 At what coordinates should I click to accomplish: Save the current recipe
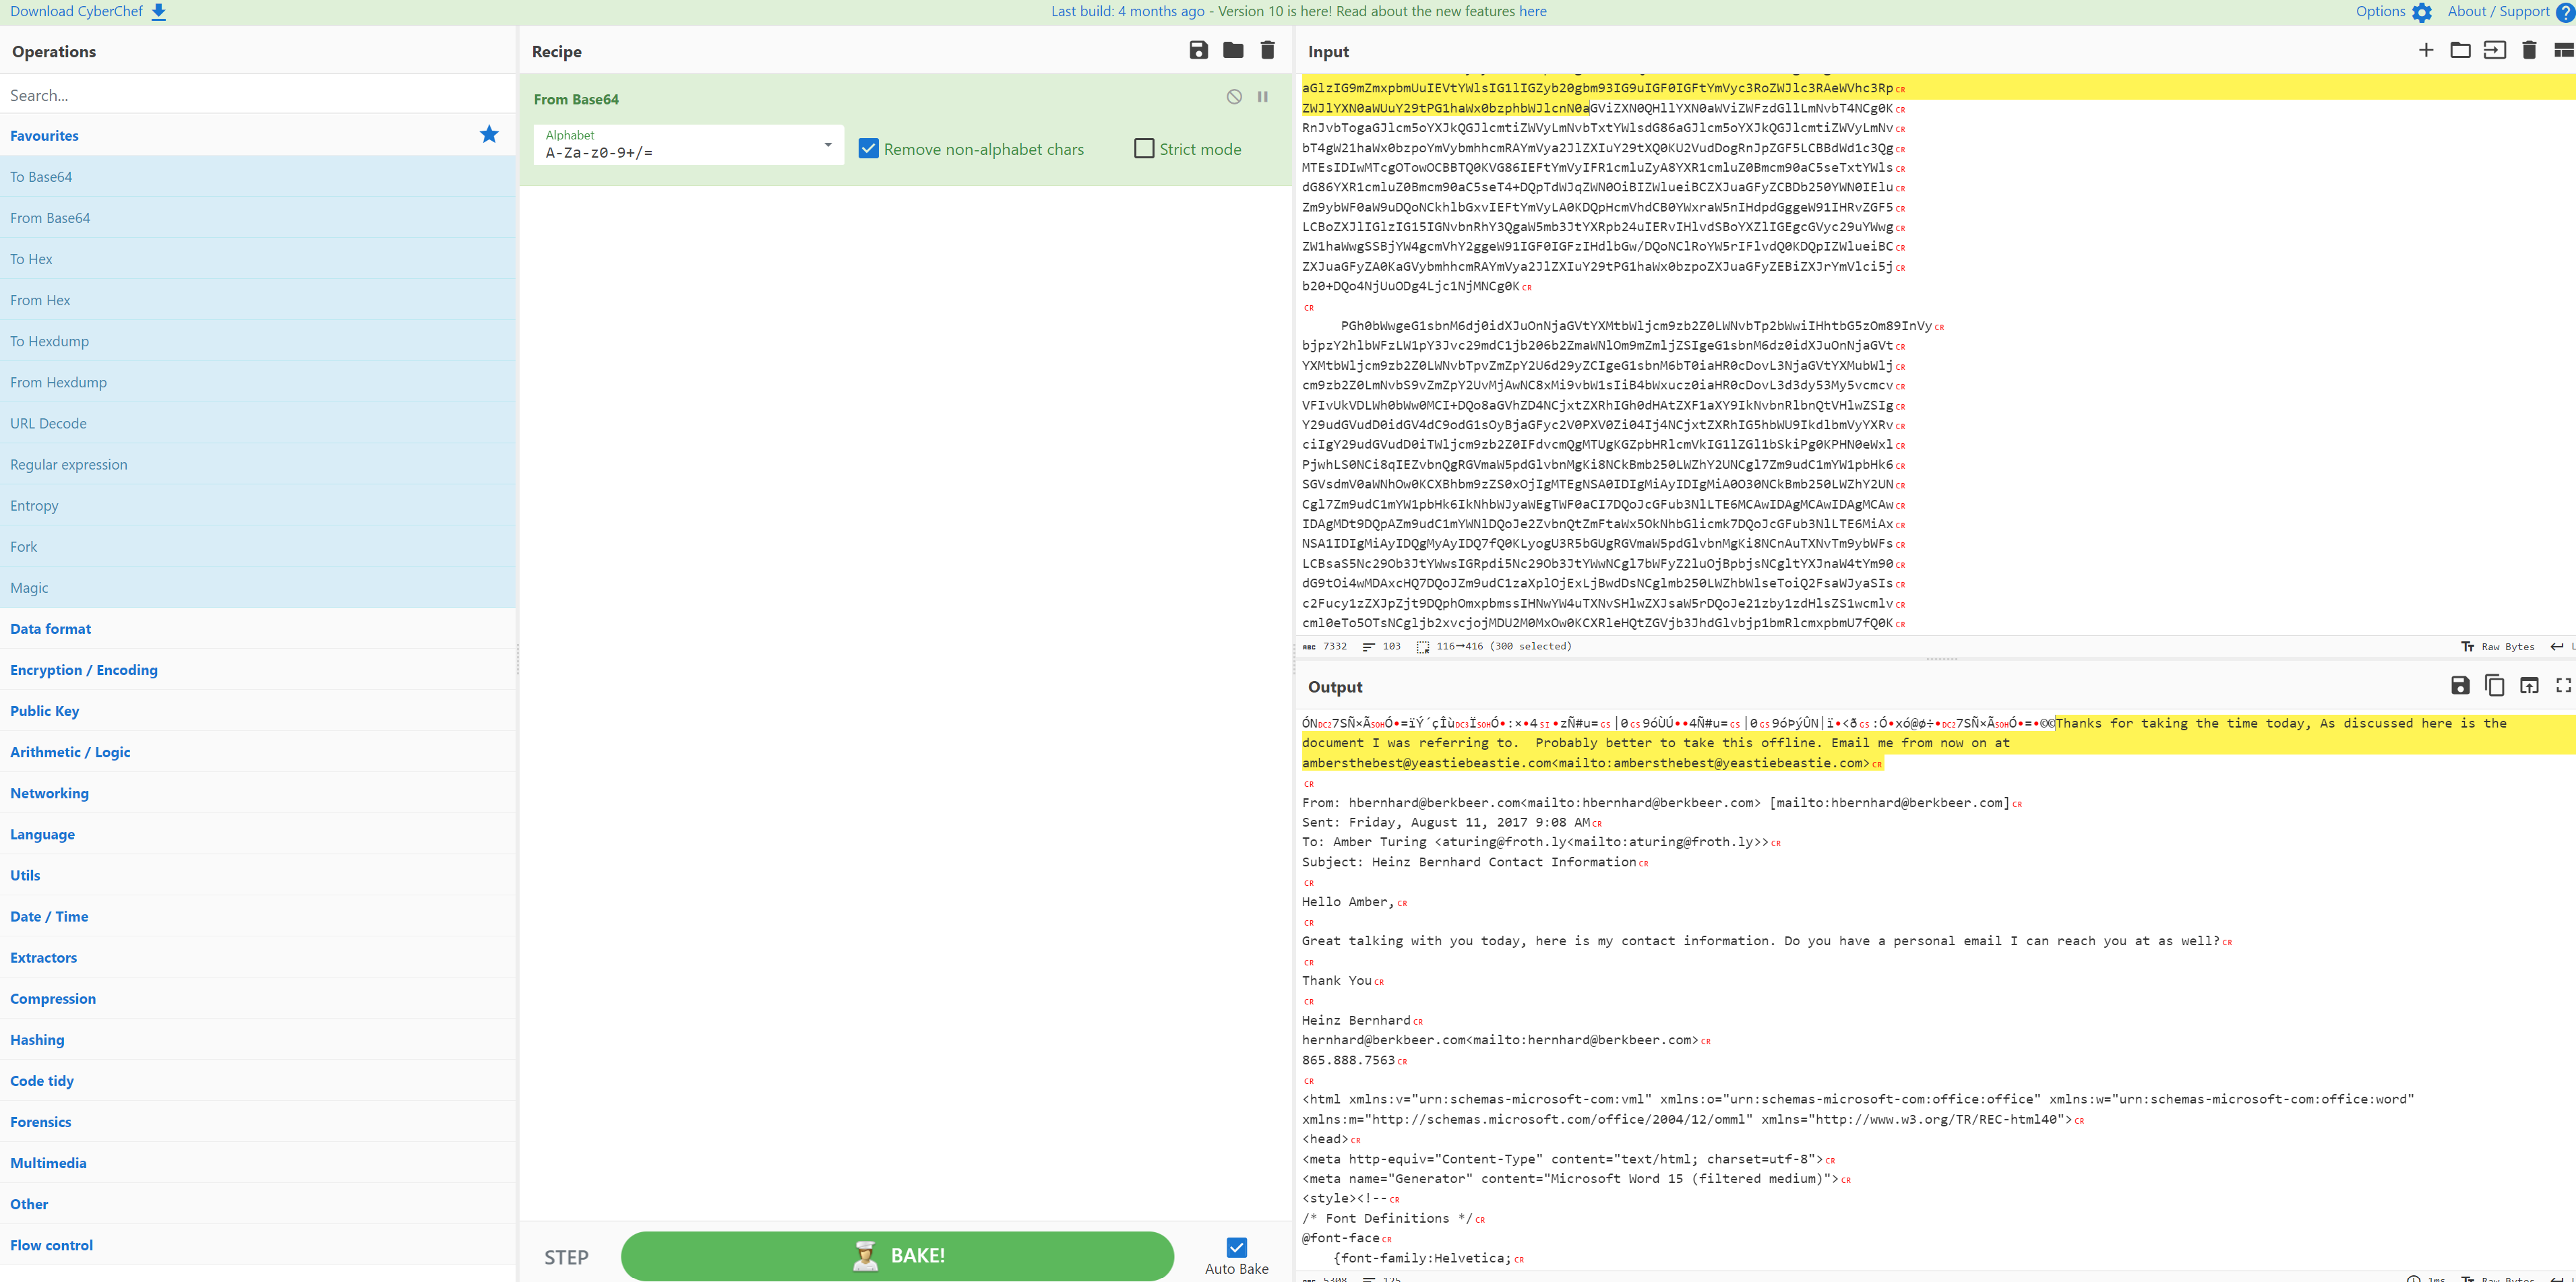click(1198, 51)
